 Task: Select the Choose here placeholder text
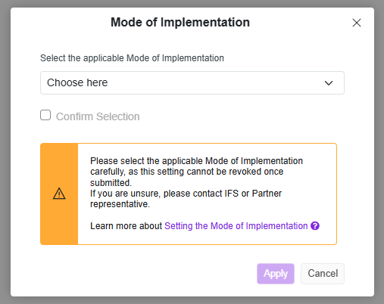[x=77, y=82]
